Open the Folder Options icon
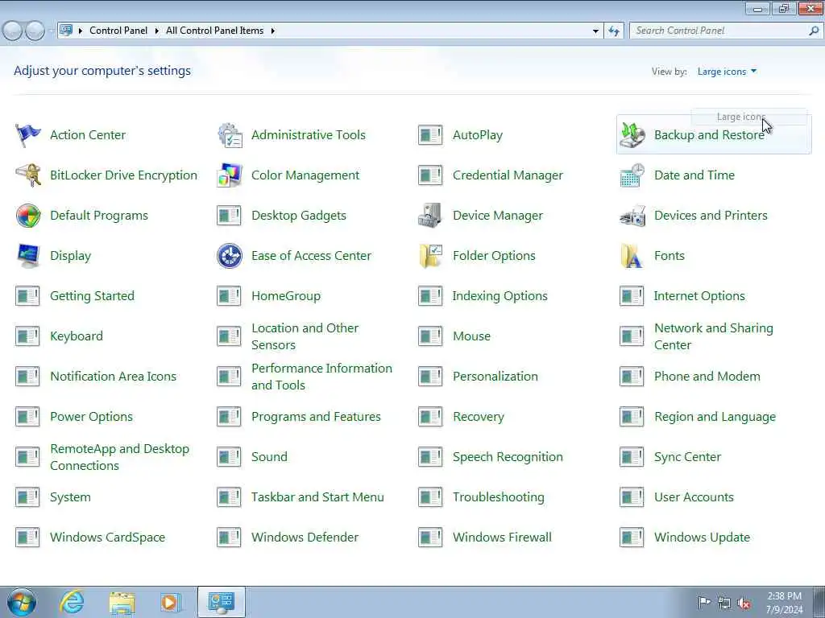 click(430, 256)
